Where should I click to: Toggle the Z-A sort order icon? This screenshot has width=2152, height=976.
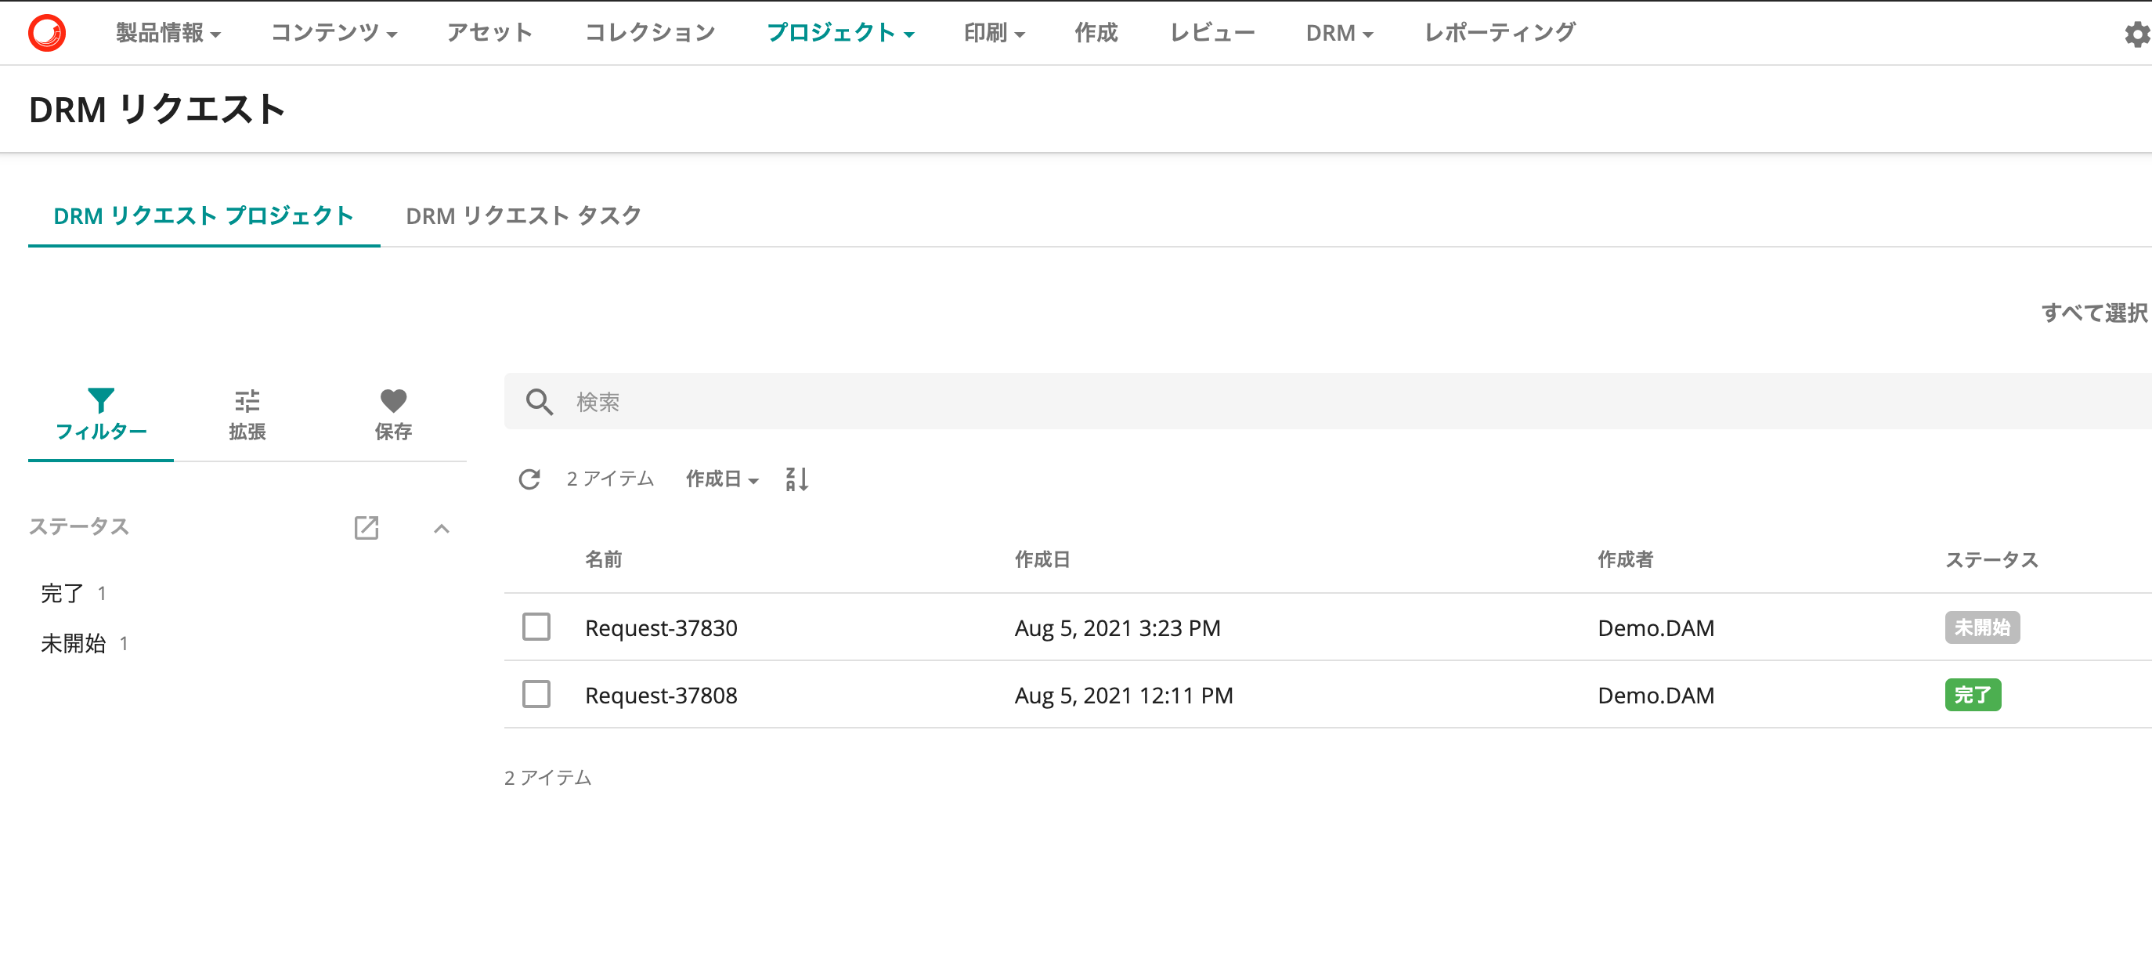(797, 479)
